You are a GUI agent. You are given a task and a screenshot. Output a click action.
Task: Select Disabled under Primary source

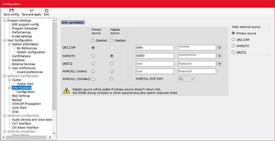[93, 40]
